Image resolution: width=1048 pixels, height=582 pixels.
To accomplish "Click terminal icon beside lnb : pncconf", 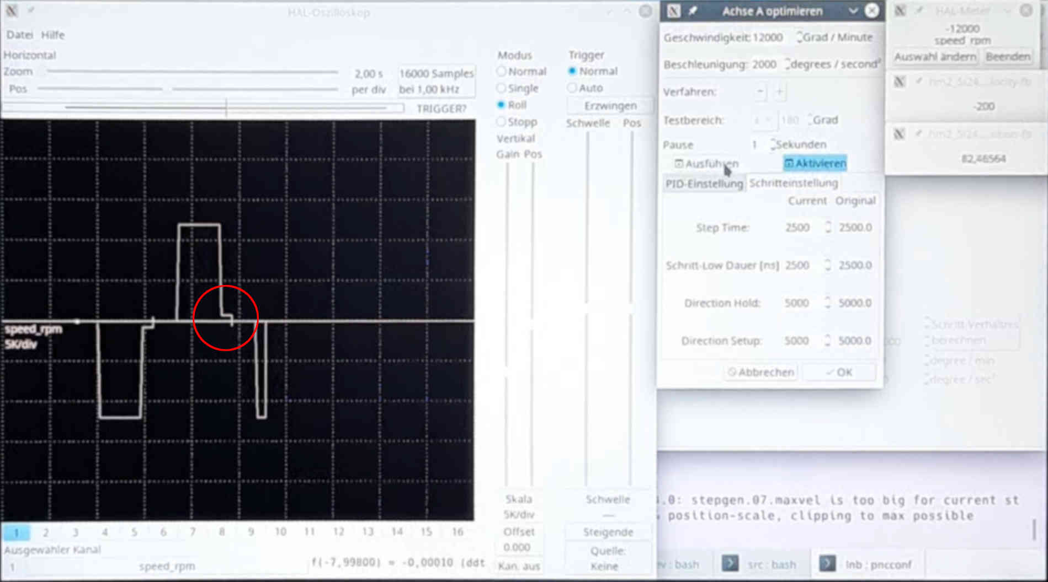I will click(x=827, y=563).
